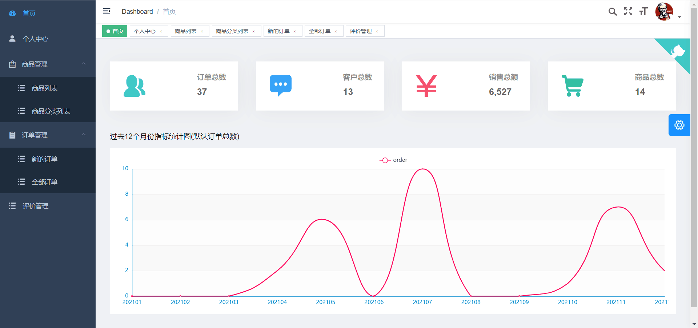Close the 评价管理 tag tab
The height and width of the screenshot is (328, 698).
pyautogui.click(x=377, y=32)
